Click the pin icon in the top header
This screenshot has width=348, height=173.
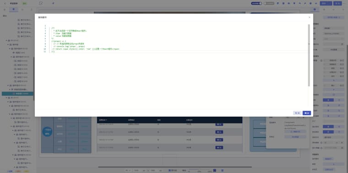53,3
